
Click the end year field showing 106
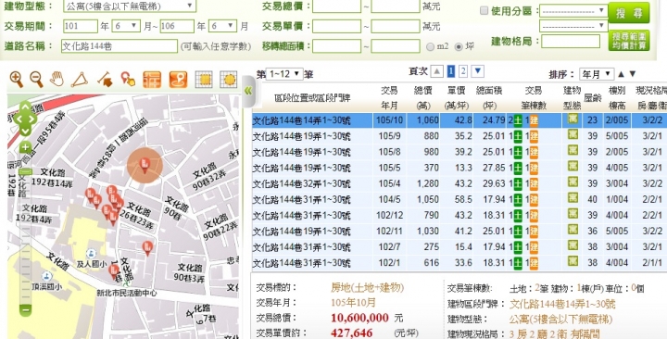point(177,26)
